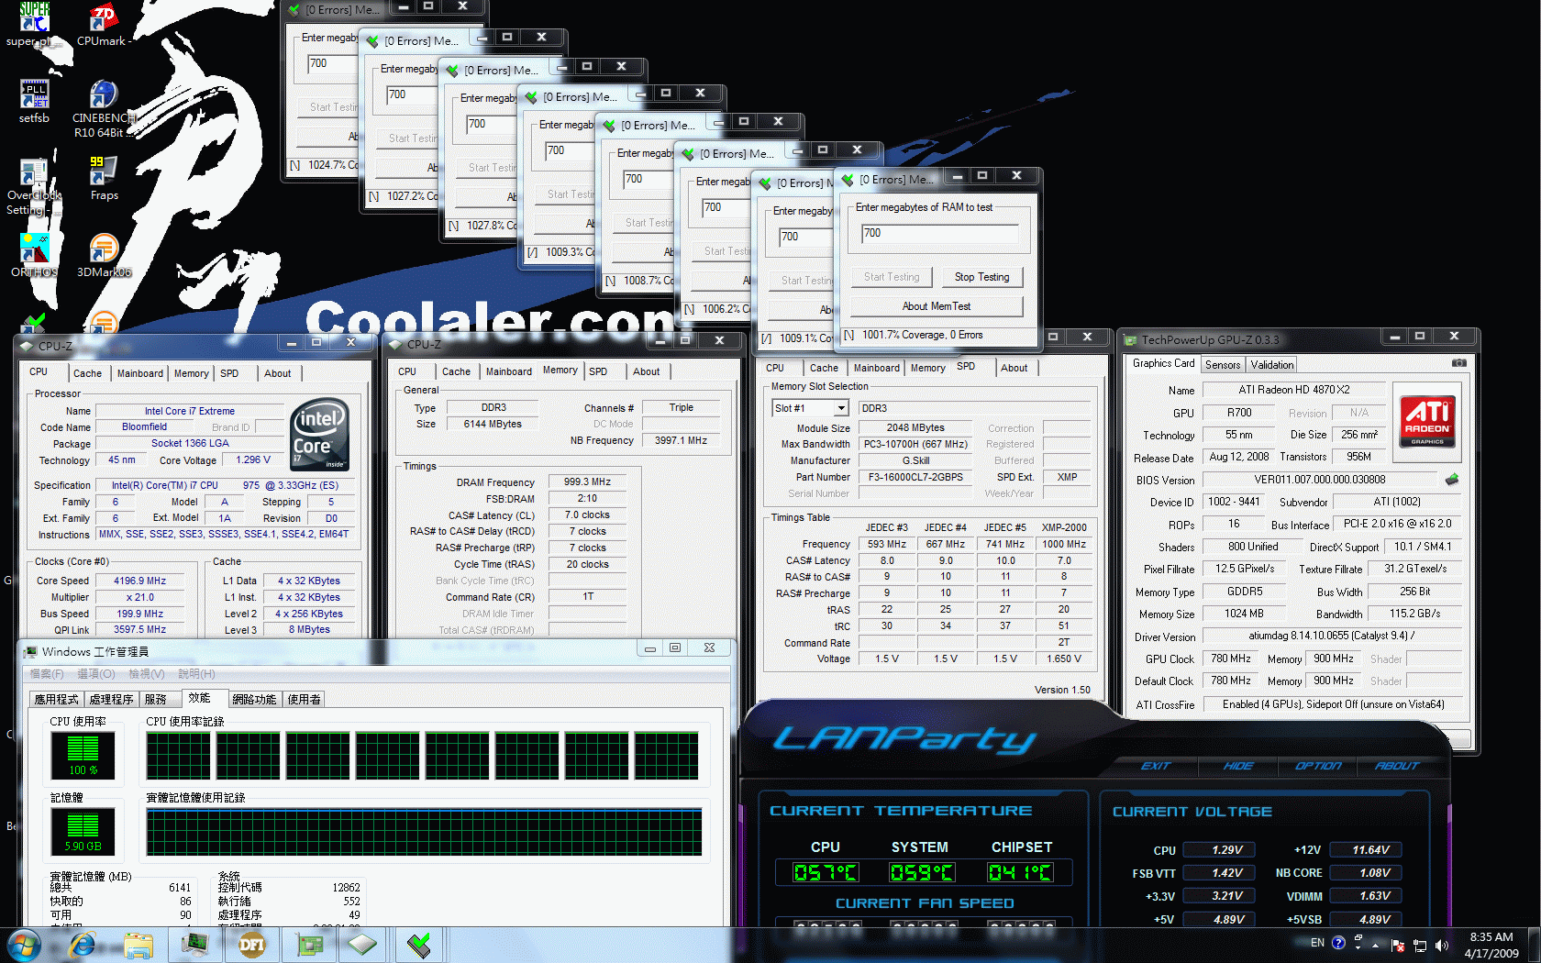Click the Intel Core i7 logo in CPU-Z
The width and height of the screenshot is (1541, 963).
319,435
